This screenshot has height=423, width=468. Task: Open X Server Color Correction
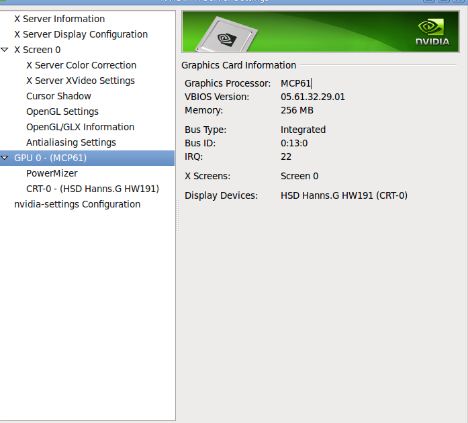[81, 65]
